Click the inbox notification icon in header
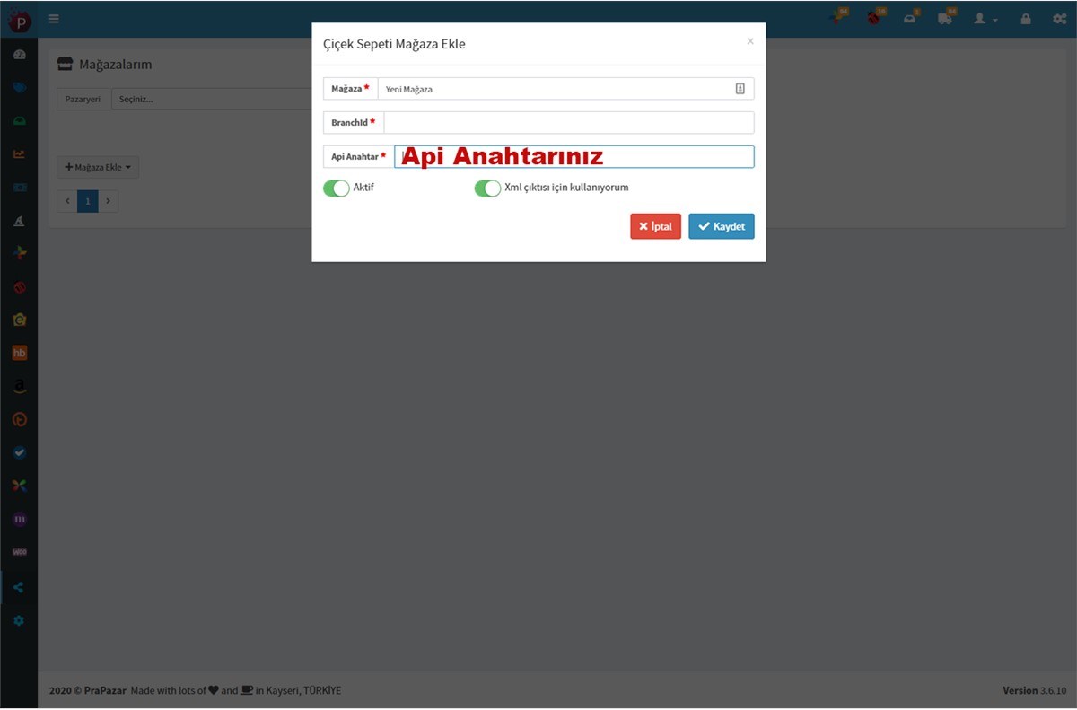1077x710 pixels. 911,18
